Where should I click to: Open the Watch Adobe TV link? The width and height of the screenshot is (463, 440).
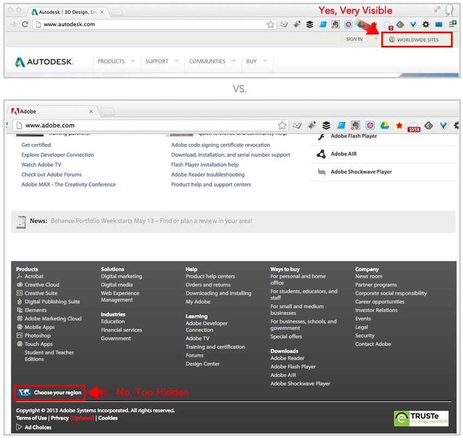[41, 165]
